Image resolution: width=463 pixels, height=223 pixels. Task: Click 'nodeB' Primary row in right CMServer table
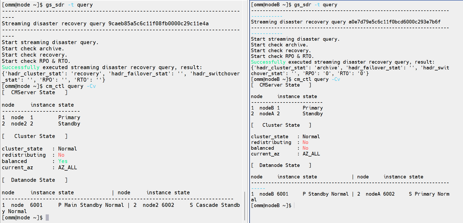tap(267, 108)
